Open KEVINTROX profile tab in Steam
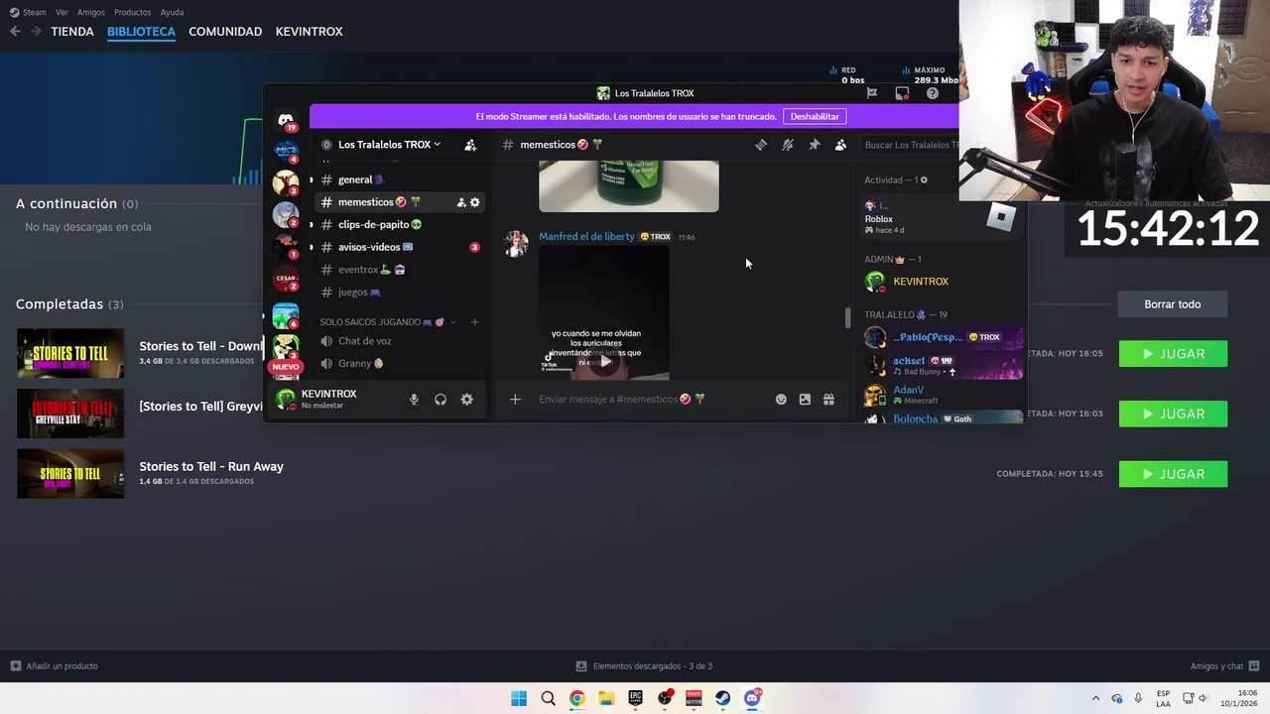 (x=309, y=32)
